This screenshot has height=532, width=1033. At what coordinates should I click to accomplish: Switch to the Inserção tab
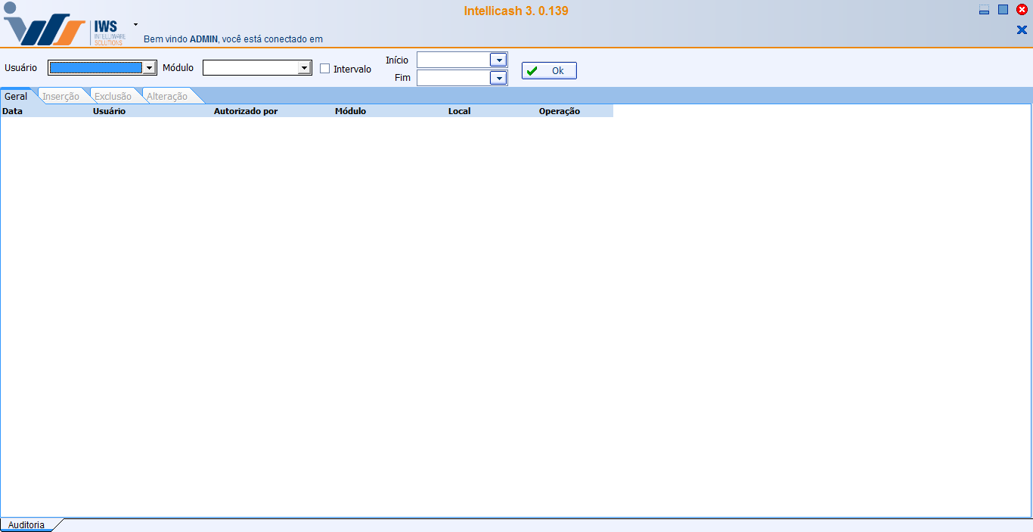tap(61, 97)
